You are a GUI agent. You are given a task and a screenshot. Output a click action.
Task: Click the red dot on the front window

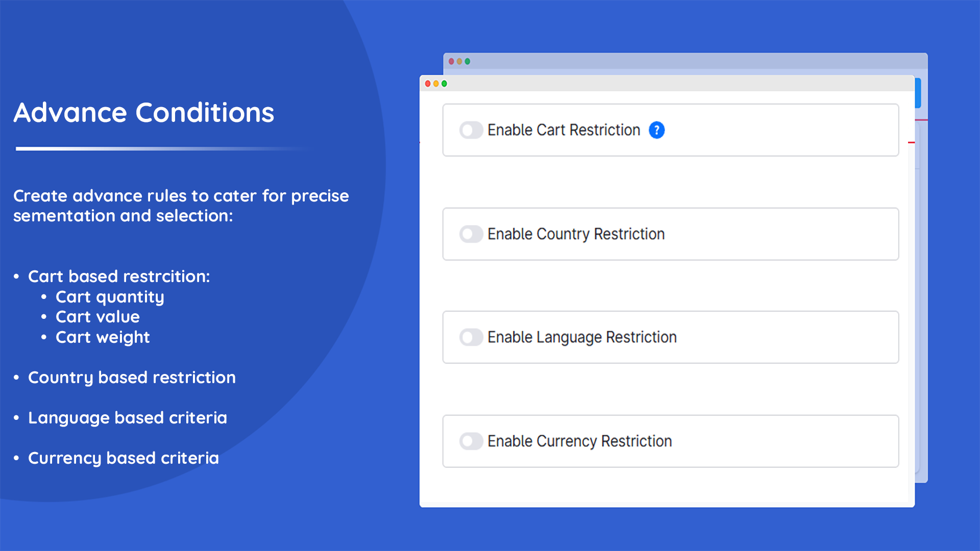tap(428, 84)
